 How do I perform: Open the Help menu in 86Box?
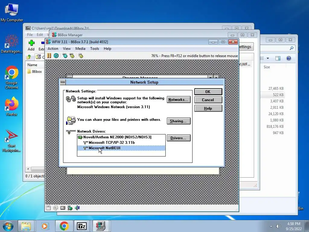click(x=107, y=49)
